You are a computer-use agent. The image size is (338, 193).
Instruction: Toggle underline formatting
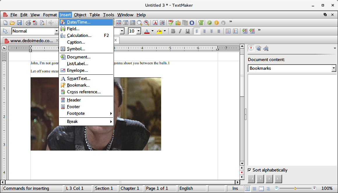click(x=188, y=31)
